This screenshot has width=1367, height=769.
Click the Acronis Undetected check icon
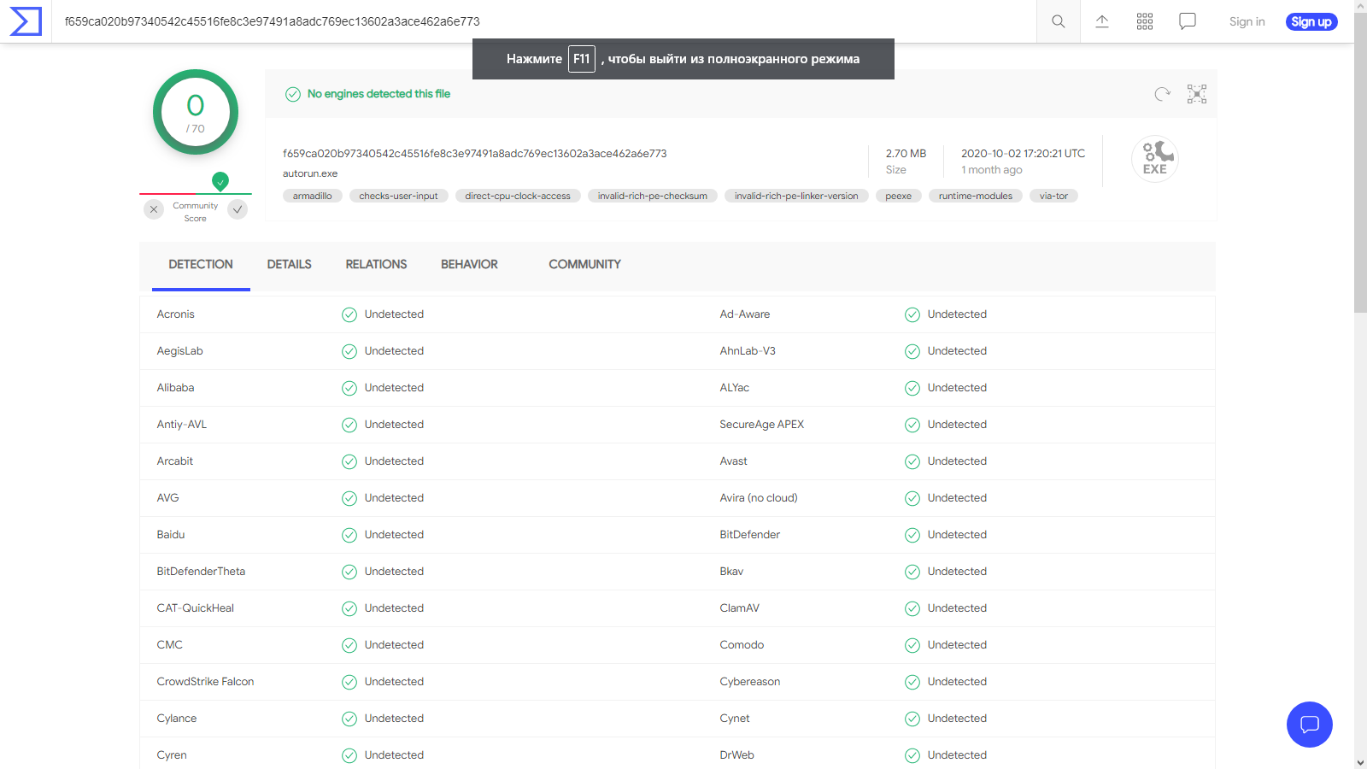(349, 314)
